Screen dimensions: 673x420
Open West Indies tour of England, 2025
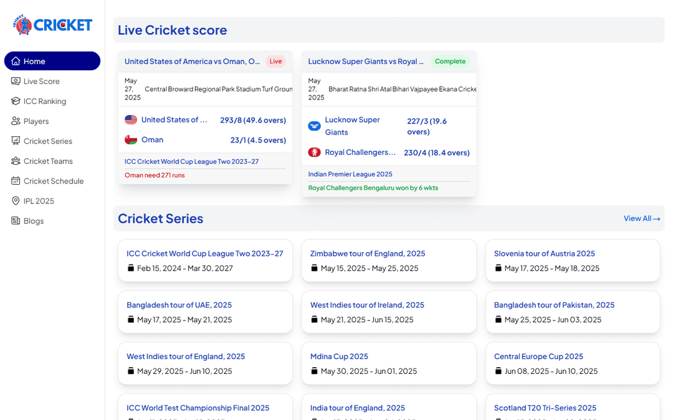click(186, 356)
